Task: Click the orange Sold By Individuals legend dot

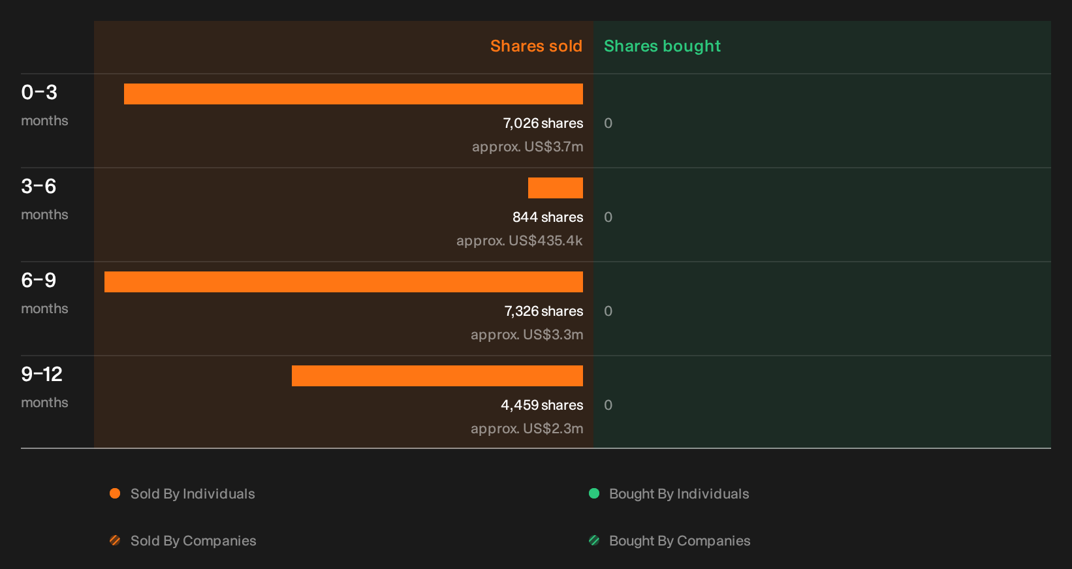Action: pos(115,493)
